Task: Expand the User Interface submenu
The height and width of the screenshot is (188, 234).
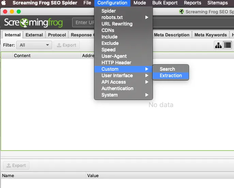Action: (x=123, y=75)
